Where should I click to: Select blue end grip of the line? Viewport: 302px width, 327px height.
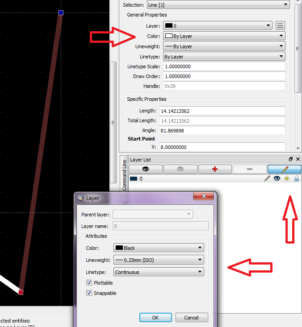click(61, 13)
